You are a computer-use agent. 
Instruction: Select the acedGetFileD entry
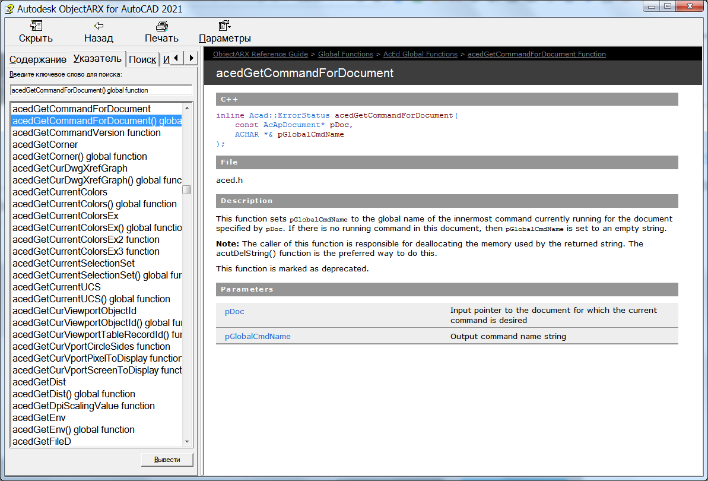click(x=97, y=442)
